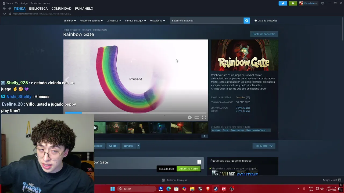The width and height of the screenshot is (344, 193).
Task: Show previous media with left arrow on trailer
Action: tap(67, 79)
